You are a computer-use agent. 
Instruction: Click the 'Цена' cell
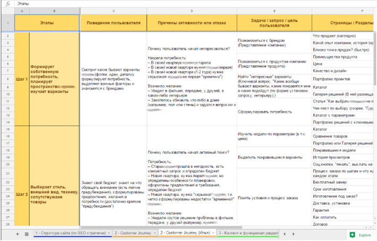342,64
